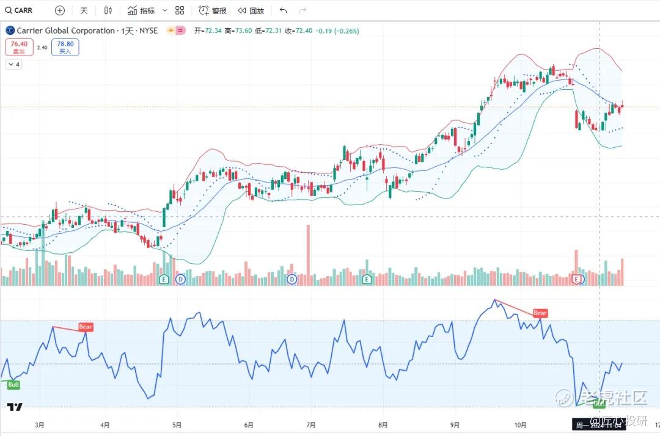Open the 指标 indicators dialog

click(141, 10)
